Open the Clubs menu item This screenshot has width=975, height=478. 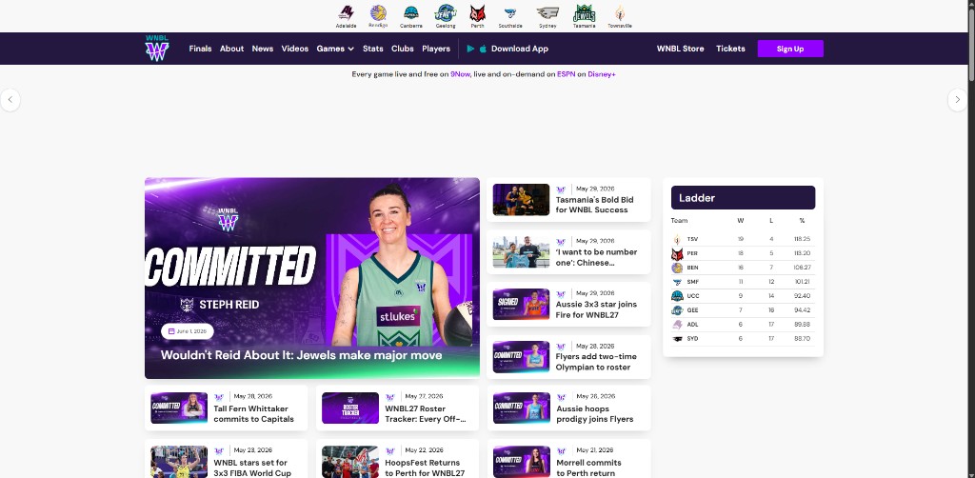[x=403, y=49]
